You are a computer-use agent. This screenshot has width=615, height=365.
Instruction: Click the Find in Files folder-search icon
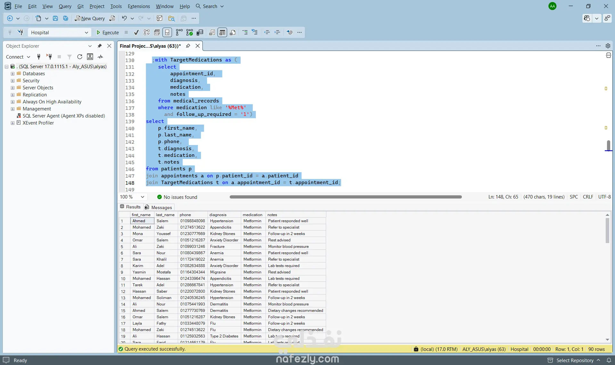(x=171, y=18)
